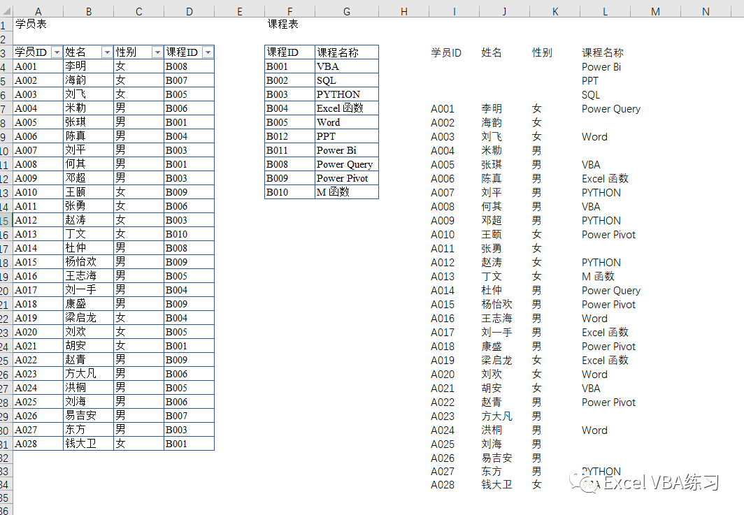Select PPT in result column L
The width and height of the screenshot is (744, 515).
pyautogui.click(x=590, y=80)
